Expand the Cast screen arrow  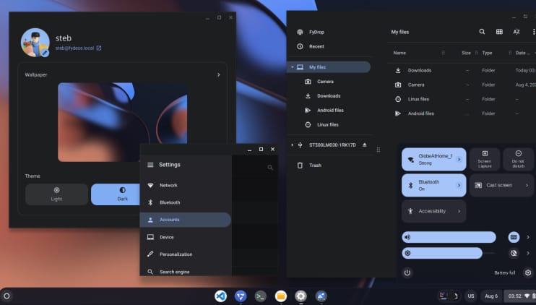coord(527,185)
